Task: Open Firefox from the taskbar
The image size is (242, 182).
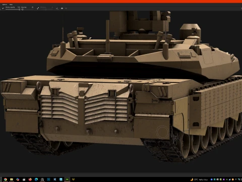Action: tap(30, 179)
